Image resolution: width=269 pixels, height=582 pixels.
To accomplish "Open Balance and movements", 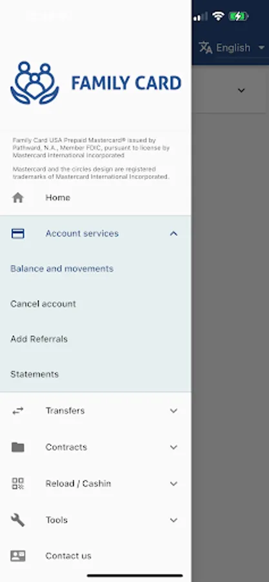I will (x=62, y=269).
